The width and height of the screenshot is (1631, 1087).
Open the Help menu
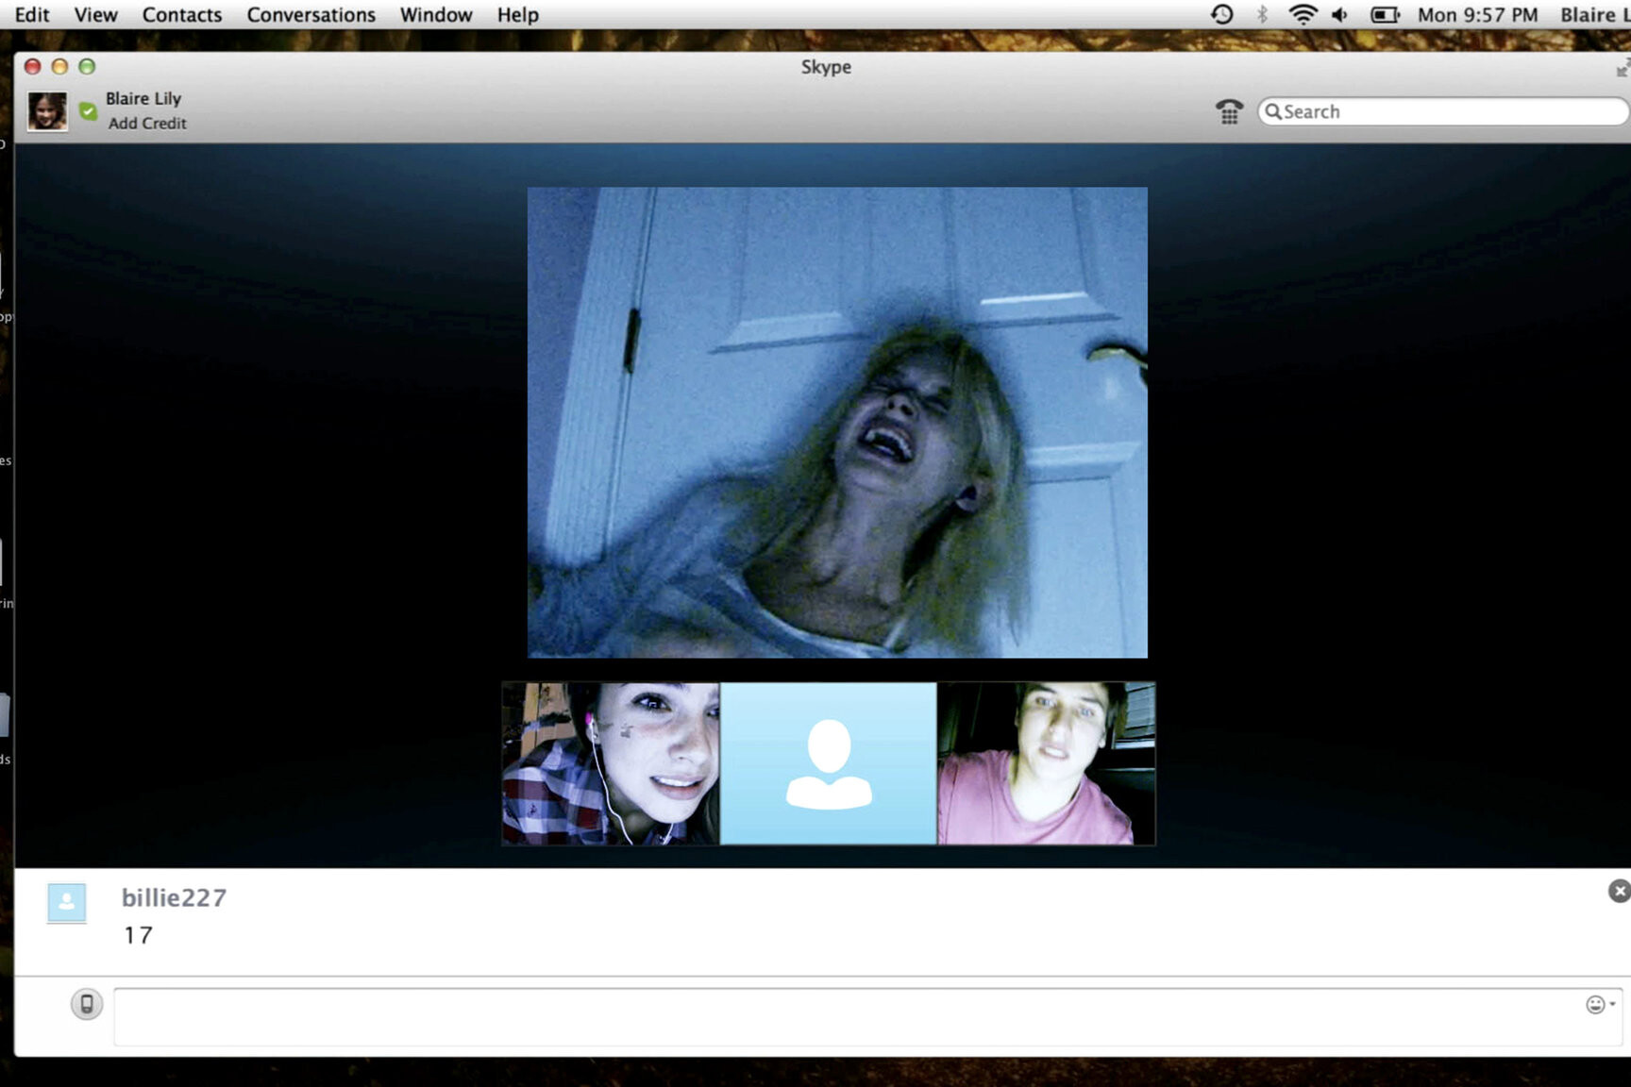(518, 15)
